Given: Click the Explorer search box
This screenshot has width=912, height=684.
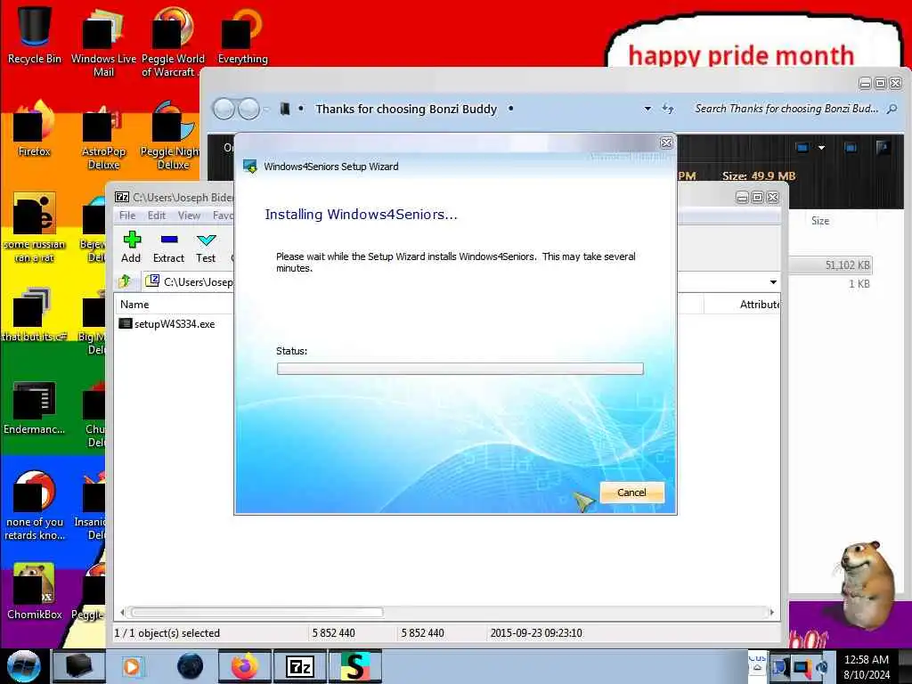Looking at the screenshot, I should [786, 109].
